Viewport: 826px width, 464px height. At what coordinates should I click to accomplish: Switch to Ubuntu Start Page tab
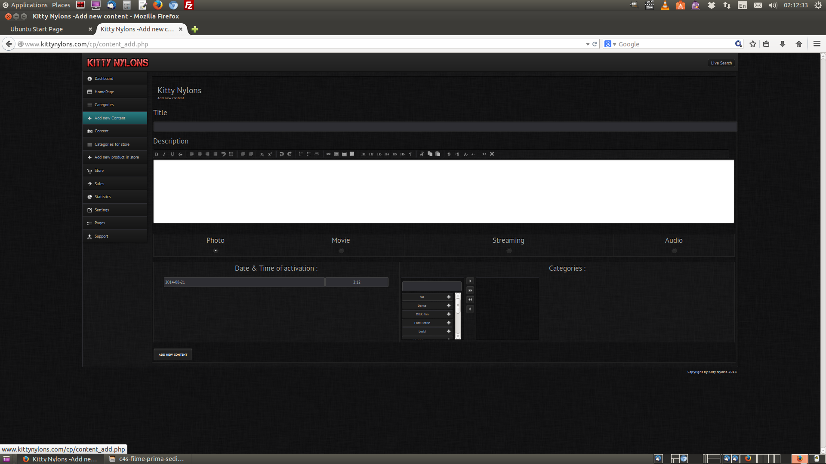coord(47,29)
